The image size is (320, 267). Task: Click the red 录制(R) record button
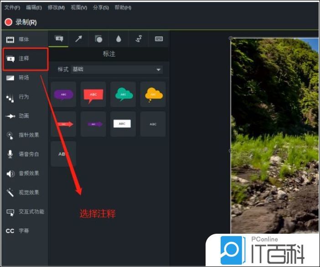tap(21, 22)
